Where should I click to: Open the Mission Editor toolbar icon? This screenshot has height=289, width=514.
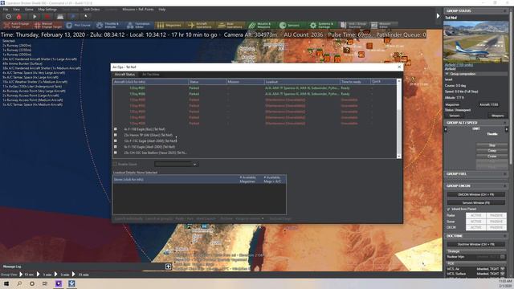[383, 25]
